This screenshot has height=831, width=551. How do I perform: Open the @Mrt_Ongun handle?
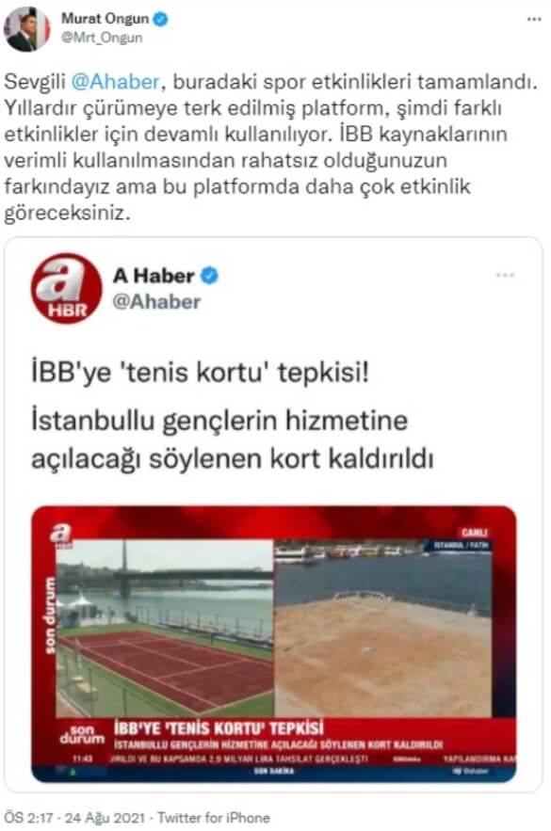[x=102, y=38]
